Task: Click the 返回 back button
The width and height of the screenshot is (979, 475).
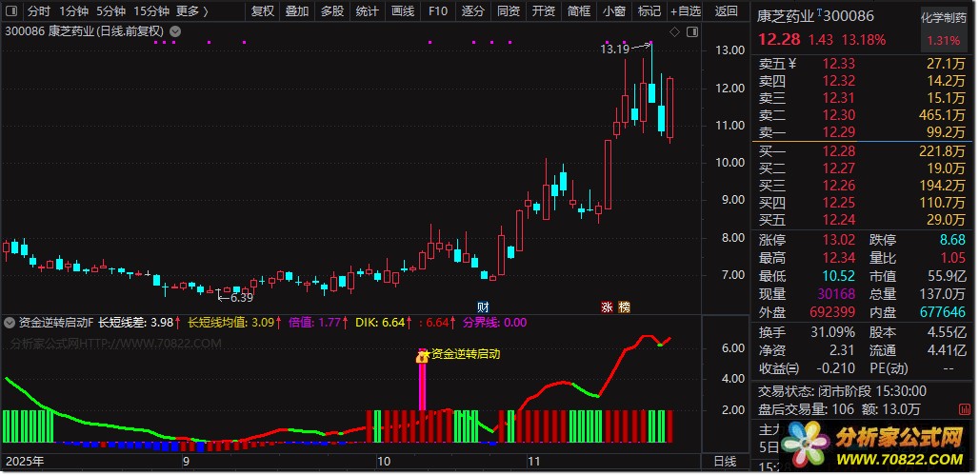Action: 726,11
